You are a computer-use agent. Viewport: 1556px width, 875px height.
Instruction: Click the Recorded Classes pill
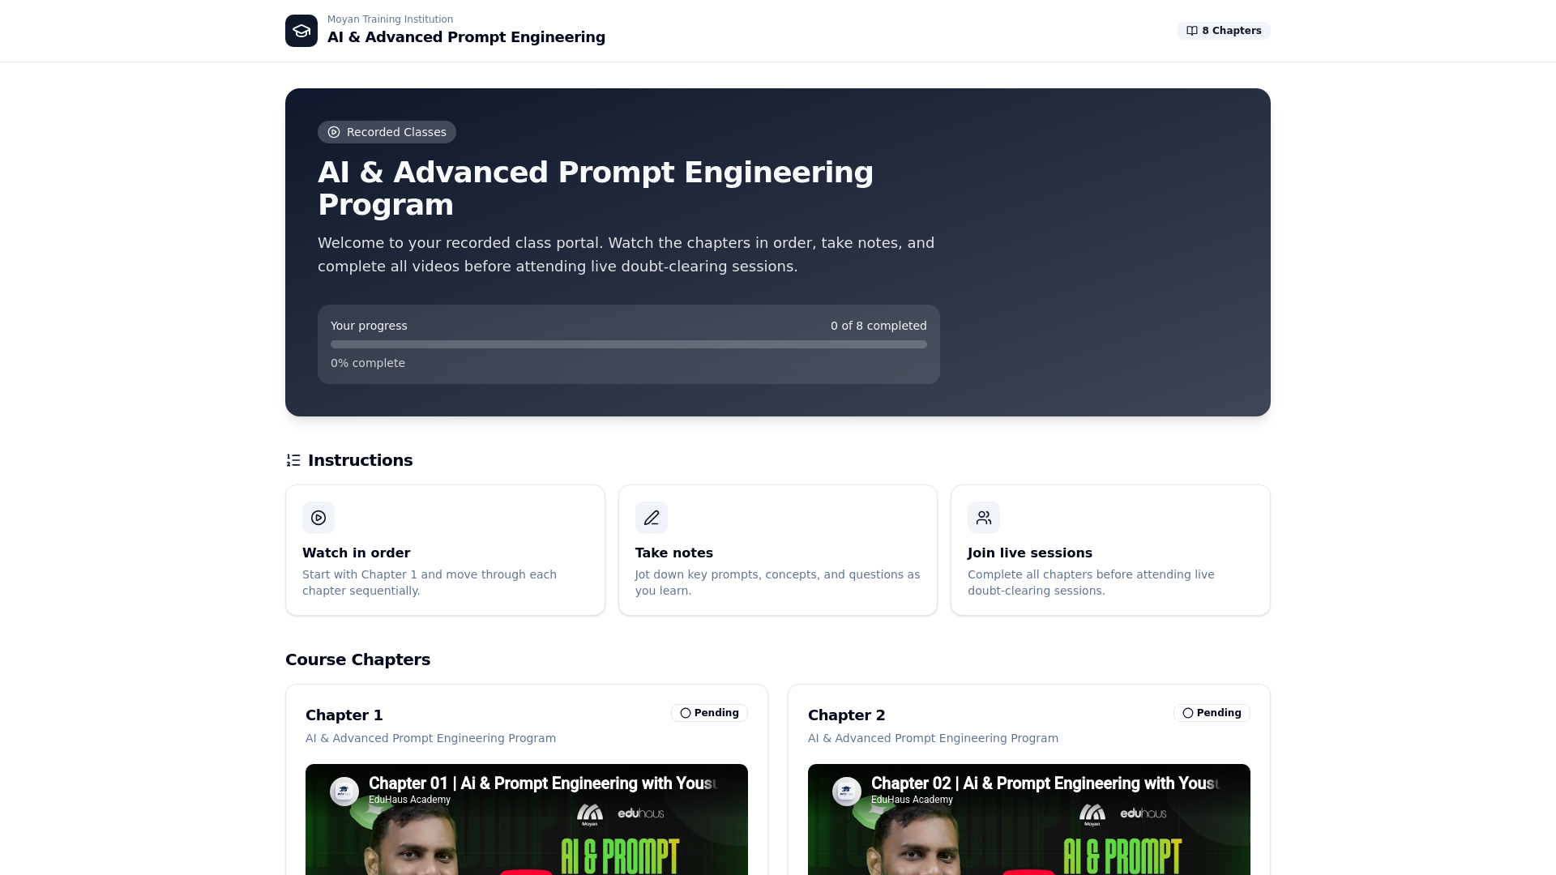pos(387,132)
